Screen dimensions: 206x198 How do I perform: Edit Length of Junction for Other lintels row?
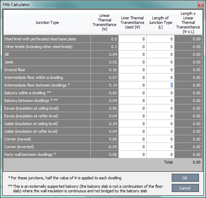point(160,46)
